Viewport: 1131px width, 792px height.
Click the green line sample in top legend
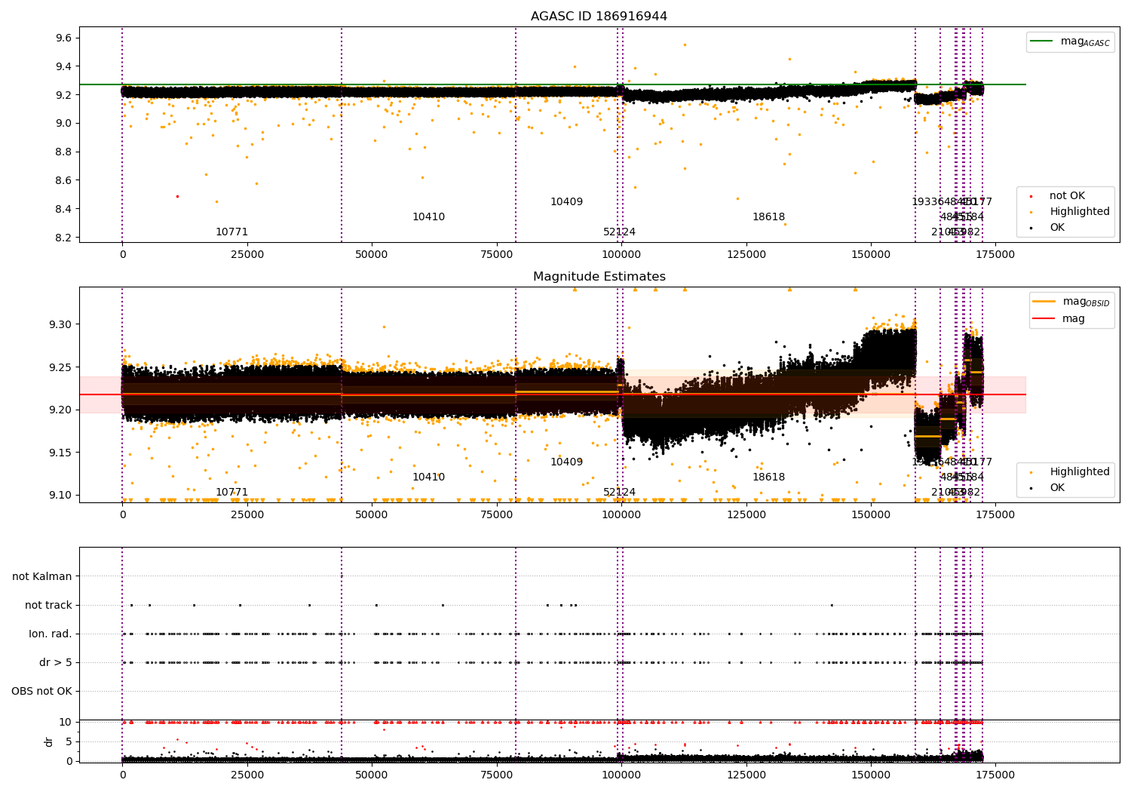[x=1042, y=41]
